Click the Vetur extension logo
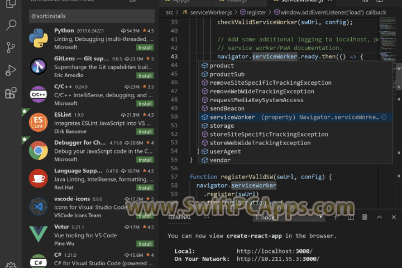Image resolution: width=402 pixels, height=268 pixels. 39,234
